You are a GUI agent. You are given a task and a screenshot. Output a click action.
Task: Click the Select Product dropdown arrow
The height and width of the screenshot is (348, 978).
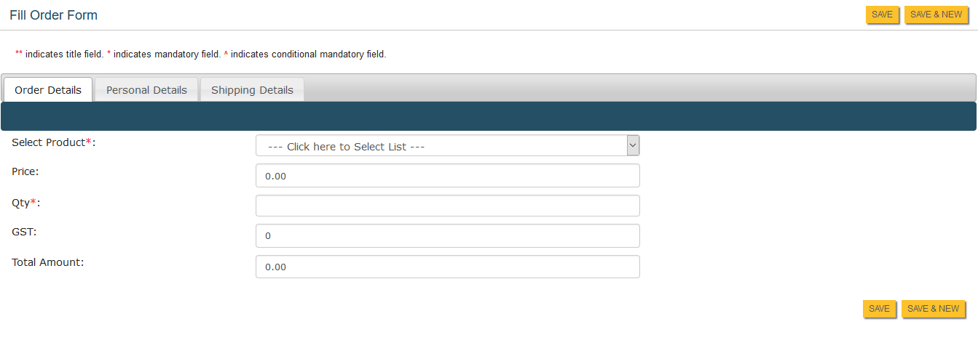coord(633,146)
